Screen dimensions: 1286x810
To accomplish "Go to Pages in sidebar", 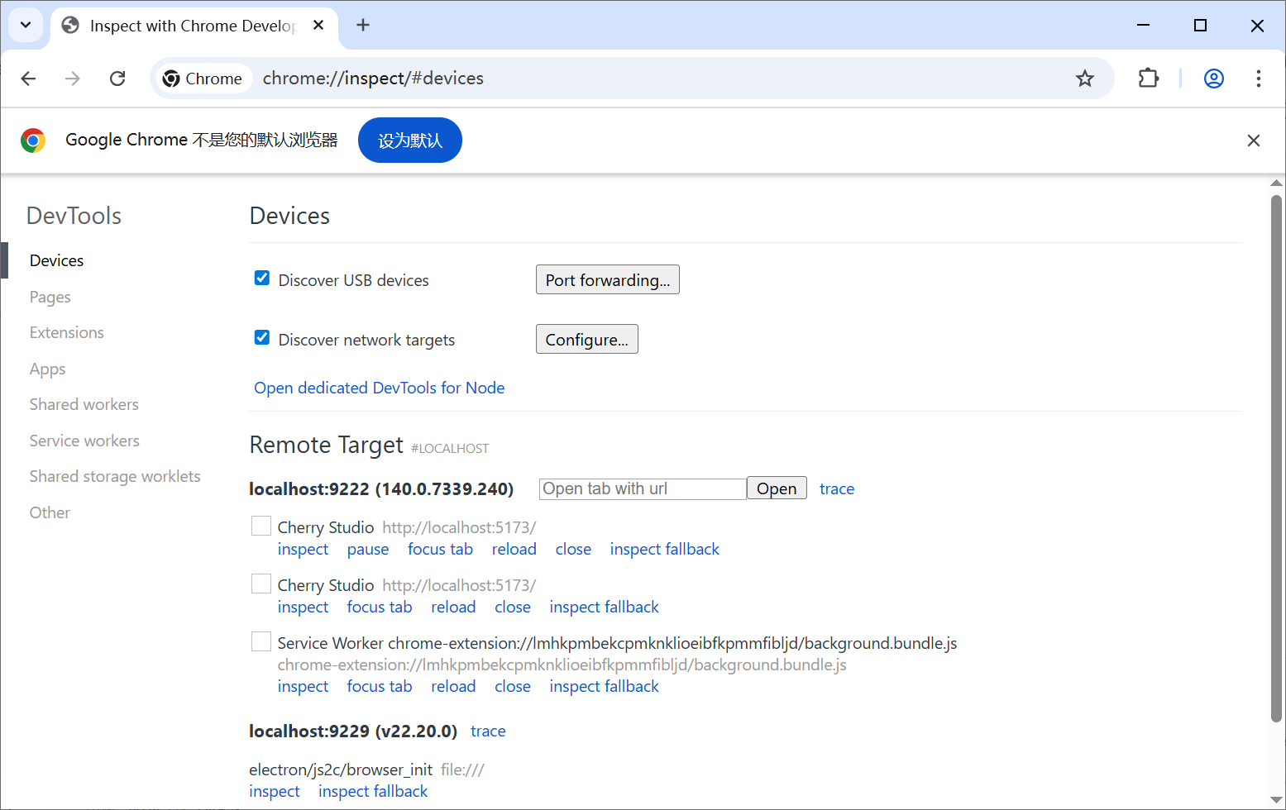I will (x=50, y=297).
